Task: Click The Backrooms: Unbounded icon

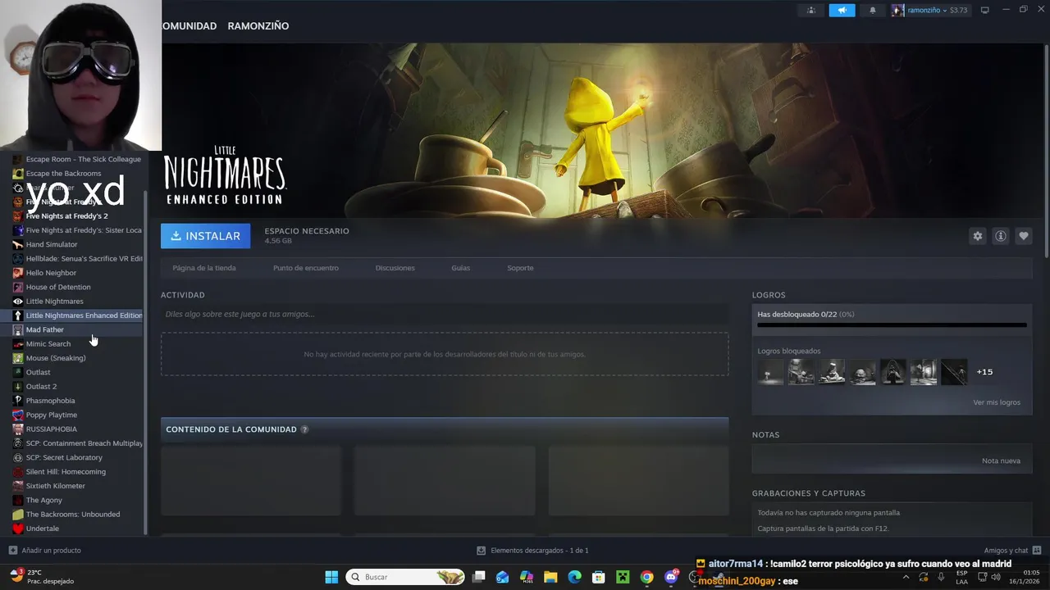Action: [18, 515]
